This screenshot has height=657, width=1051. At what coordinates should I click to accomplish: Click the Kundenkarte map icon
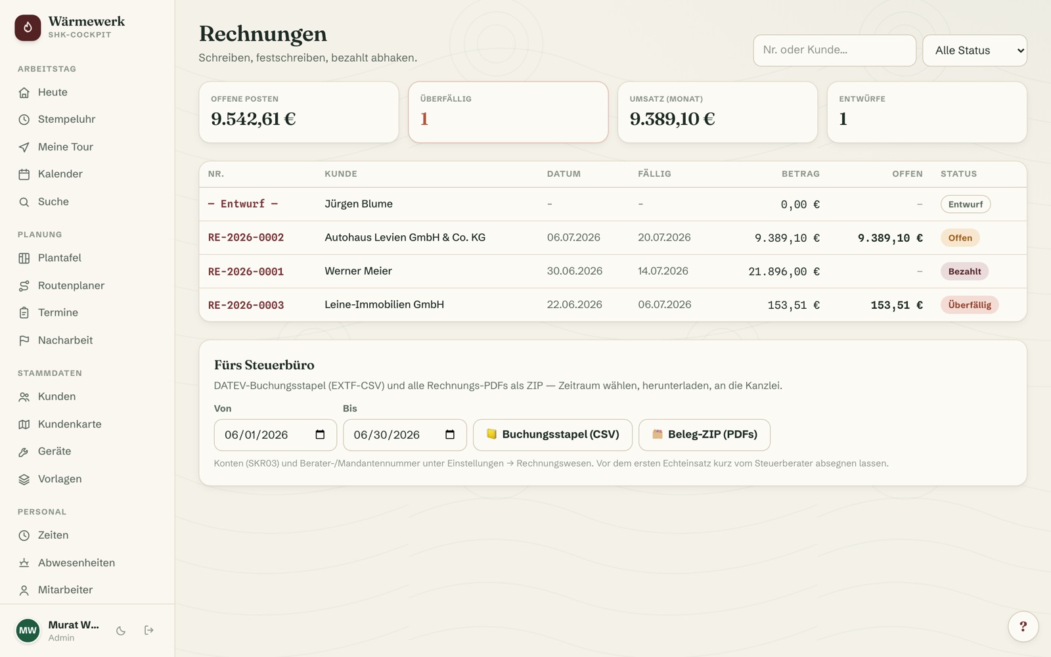coord(24,424)
